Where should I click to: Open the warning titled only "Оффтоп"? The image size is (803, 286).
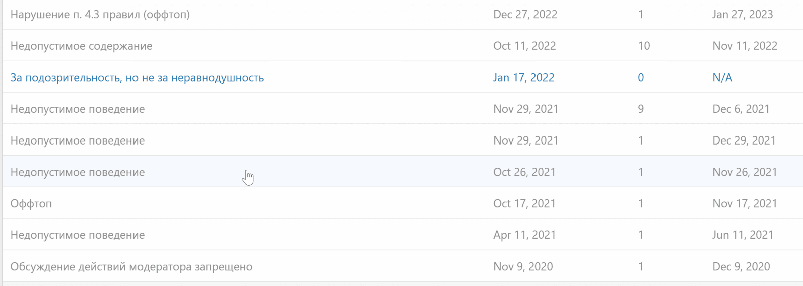coord(31,204)
